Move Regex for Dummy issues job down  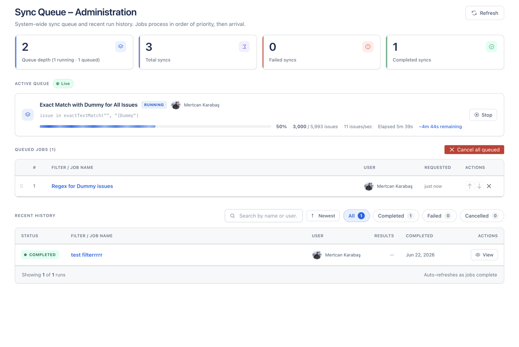click(479, 186)
